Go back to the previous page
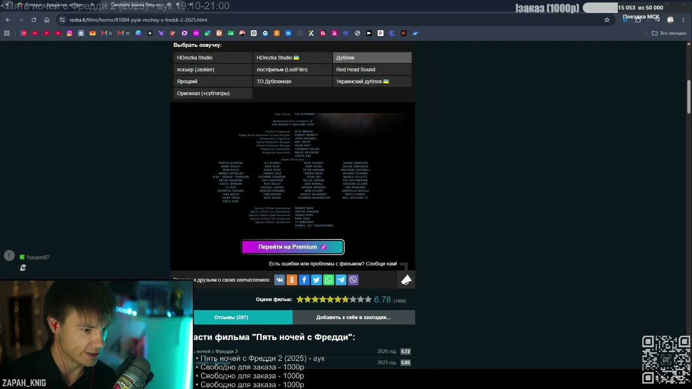This screenshot has width=692, height=389. (8, 20)
